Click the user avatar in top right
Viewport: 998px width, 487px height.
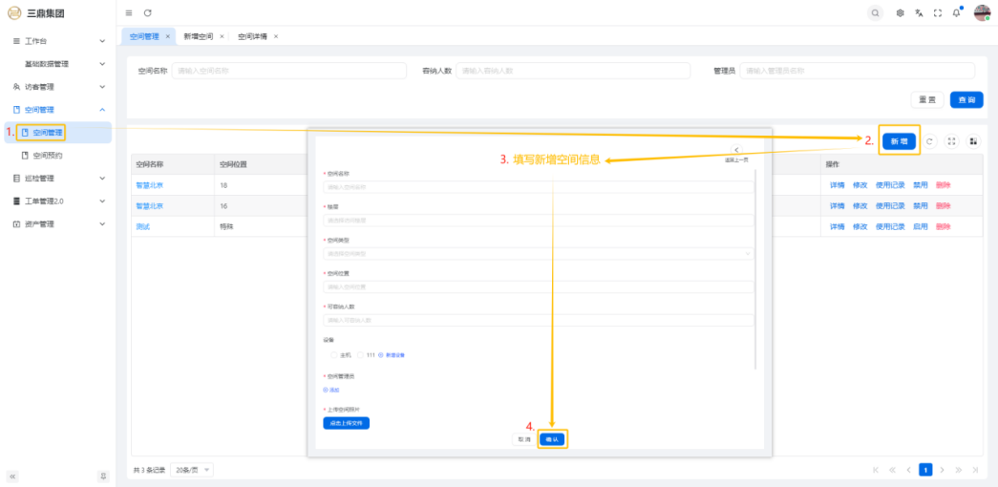tap(982, 12)
